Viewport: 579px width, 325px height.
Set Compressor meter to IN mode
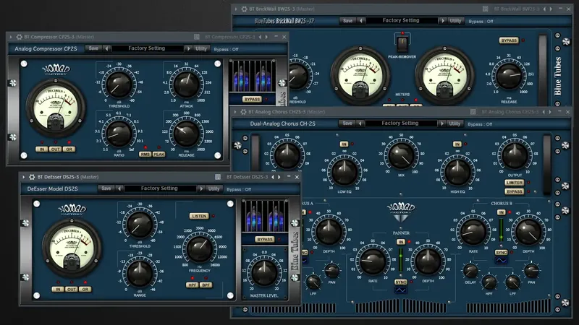pyautogui.click(x=42, y=149)
